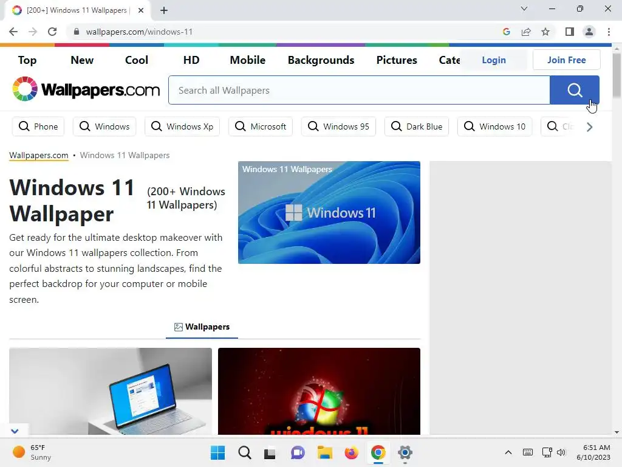The height and width of the screenshot is (467, 622).
Task: Click the Windows Xp search tag
Action: click(x=182, y=126)
